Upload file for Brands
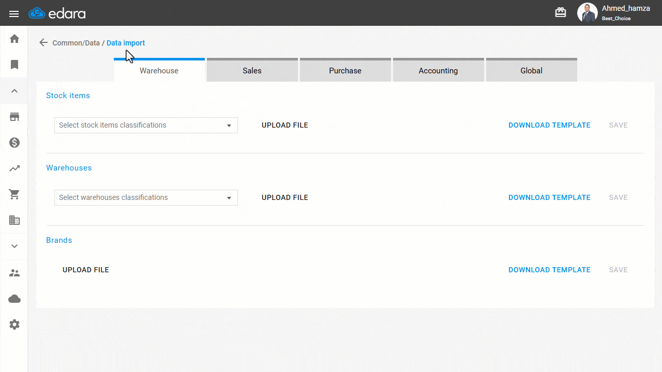This screenshot has width=662, height=372. (x=86, y=270)
